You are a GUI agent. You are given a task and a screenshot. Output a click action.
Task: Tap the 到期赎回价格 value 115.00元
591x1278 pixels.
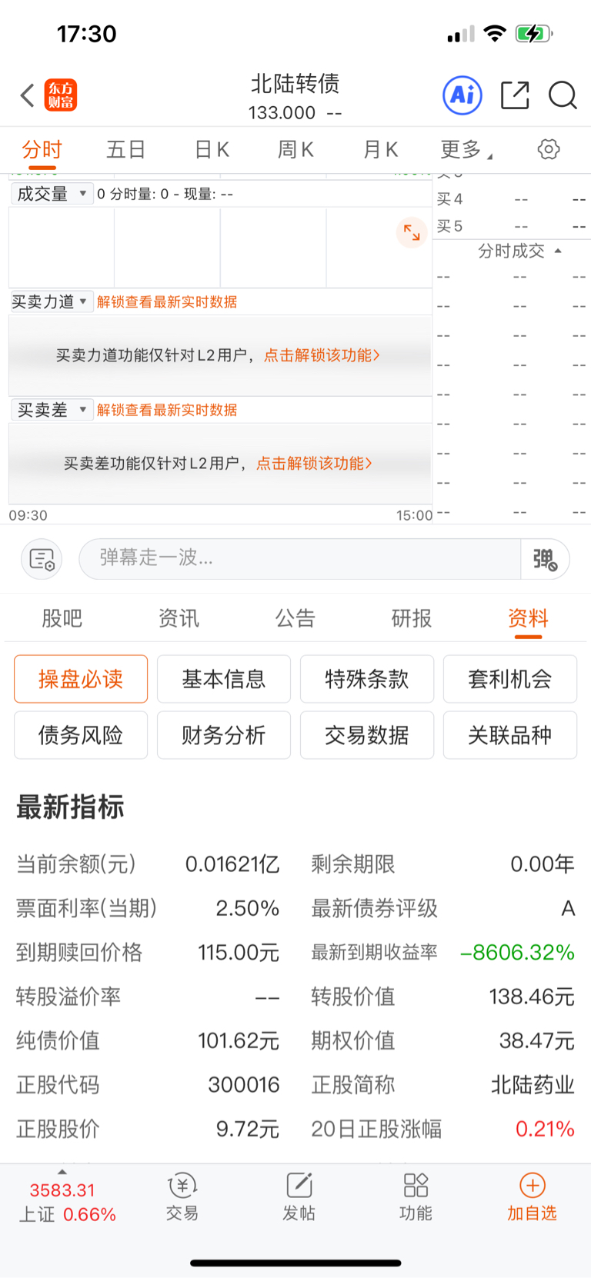[x=239, y=953]
